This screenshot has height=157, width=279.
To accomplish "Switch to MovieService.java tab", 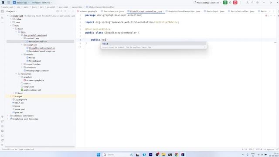I will pos(112,11).
